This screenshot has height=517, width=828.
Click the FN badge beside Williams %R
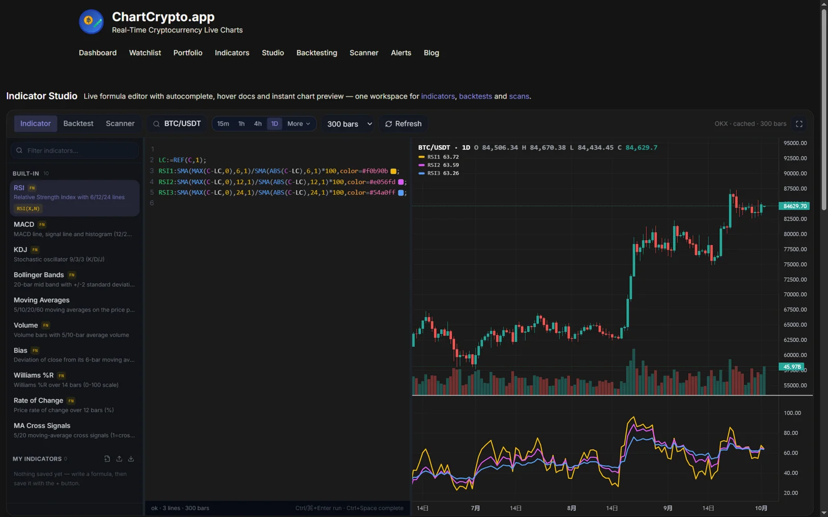coord(62,375)
